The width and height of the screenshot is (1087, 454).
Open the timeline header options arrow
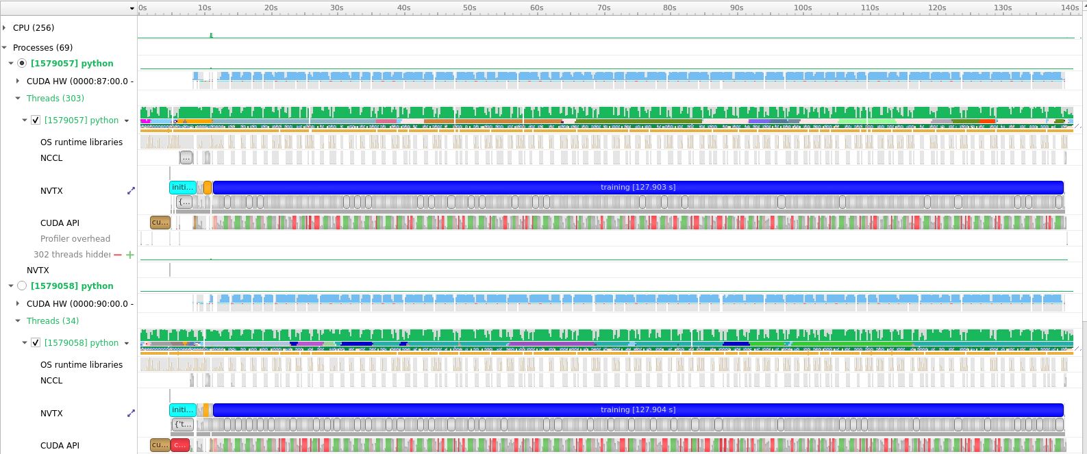click(132, 8)
